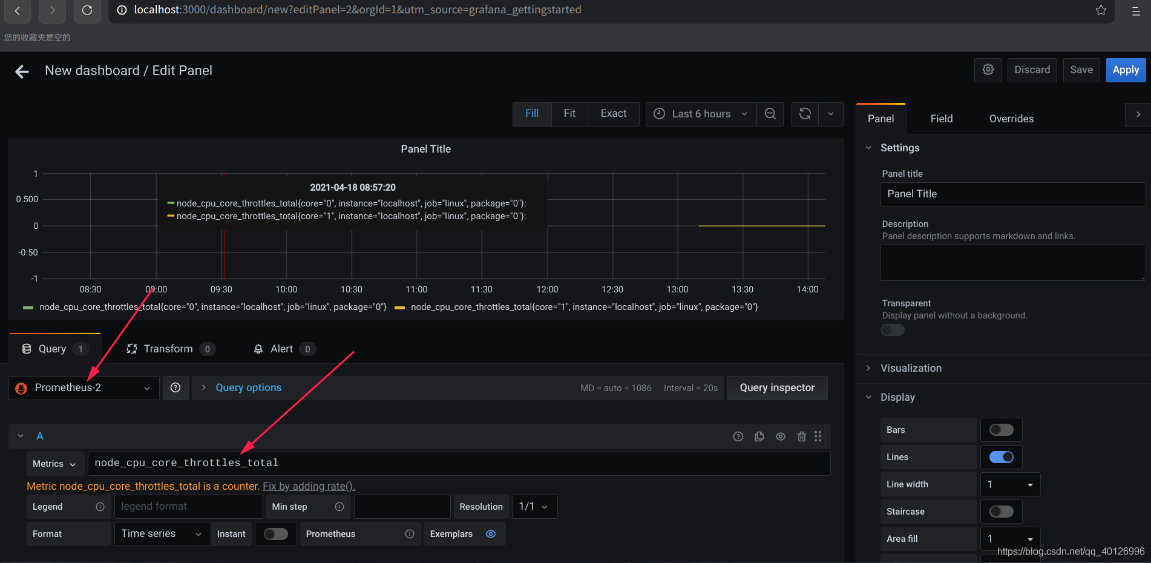This screenshot has height=563, width=1151.
Task: Click the Description text area
Action: [x=1012, y=263]
